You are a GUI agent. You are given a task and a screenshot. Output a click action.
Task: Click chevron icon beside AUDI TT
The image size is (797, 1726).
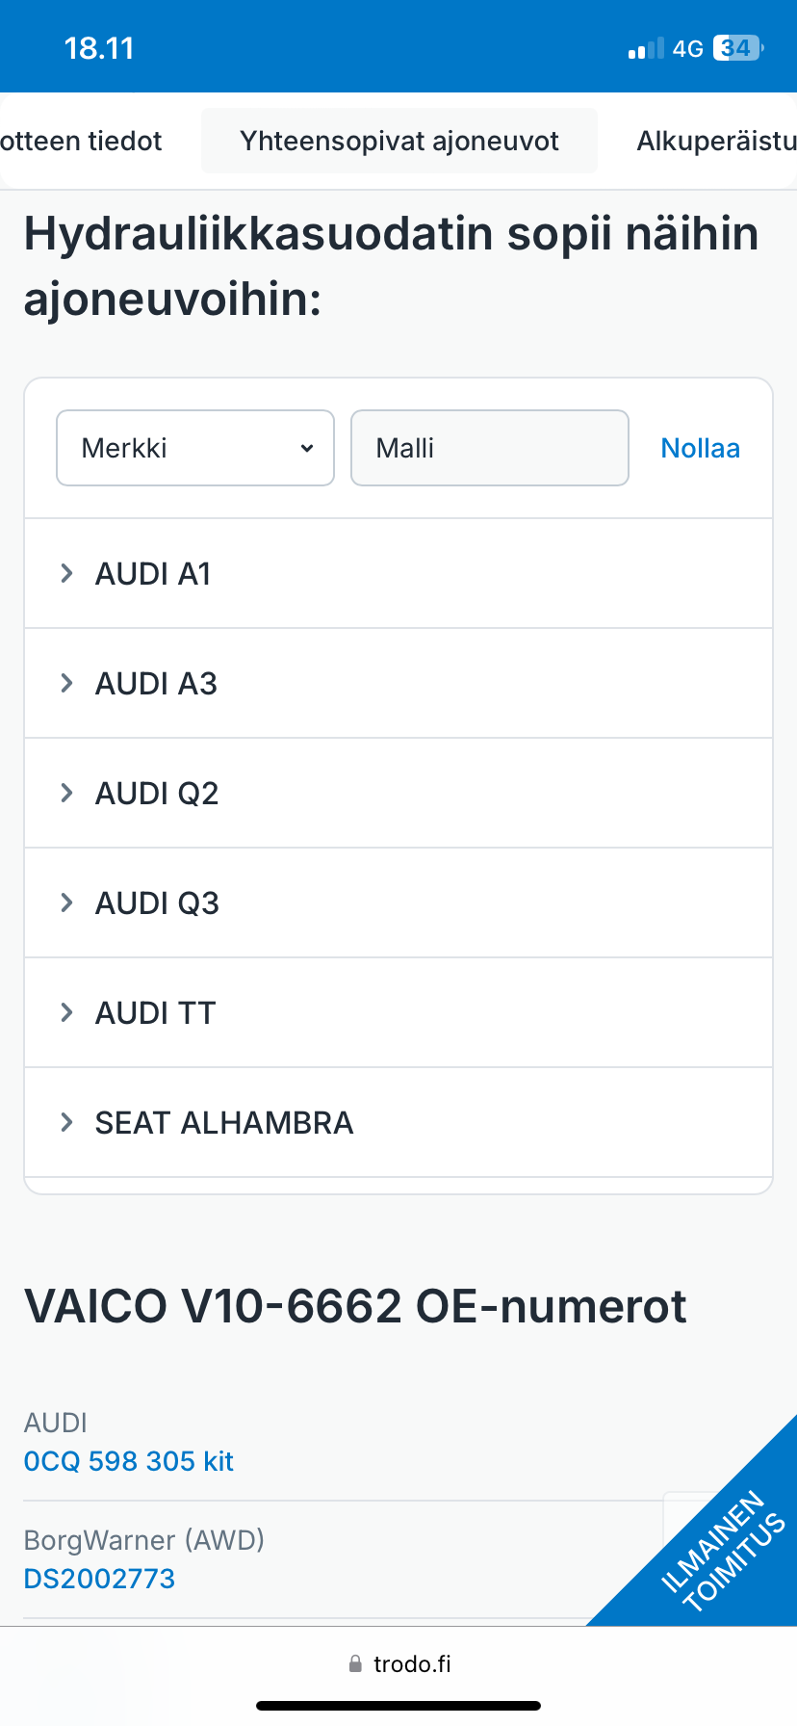click(x=66, y=1013)
